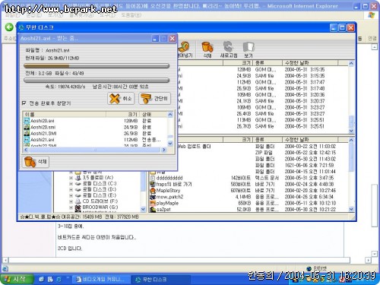Click the transfer list scroll-down arrow
Image resolution: width=380 pixels, height=285 pixels.
point(170,144)
